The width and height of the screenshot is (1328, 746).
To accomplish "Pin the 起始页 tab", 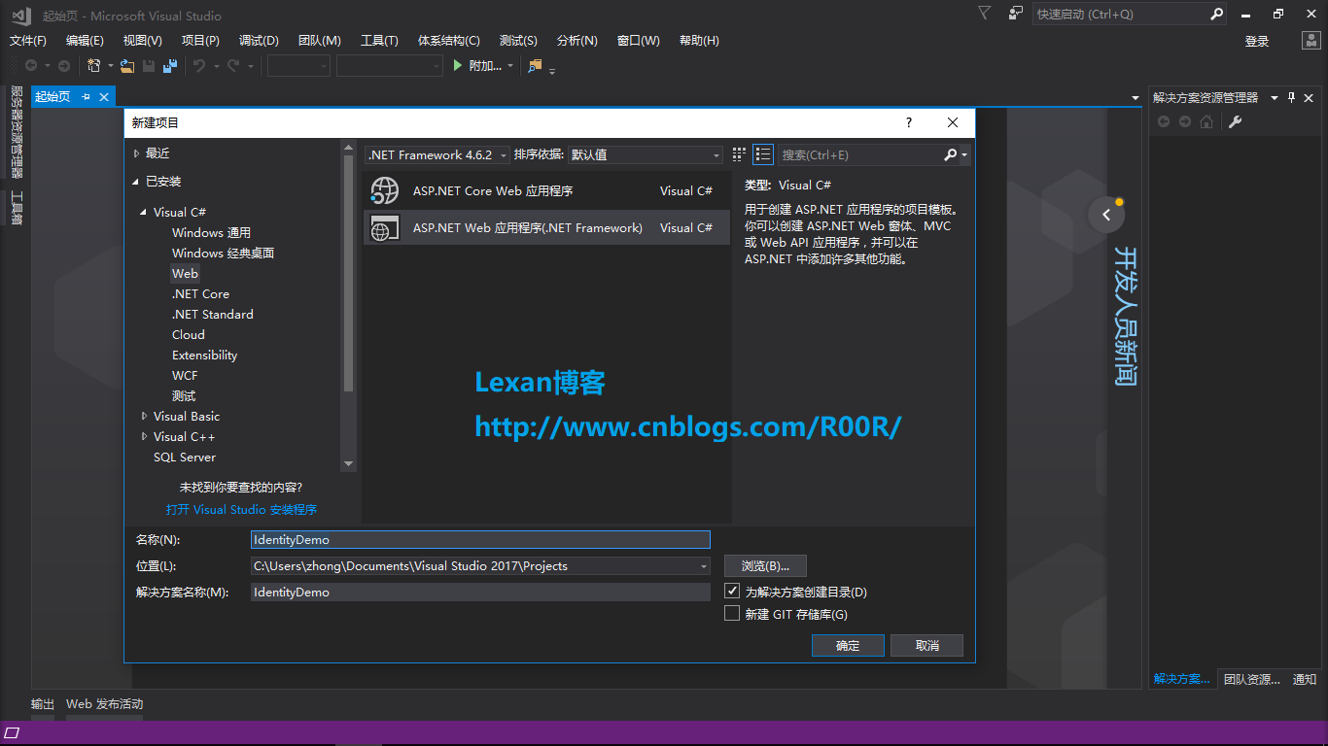I will coord(86,97).
